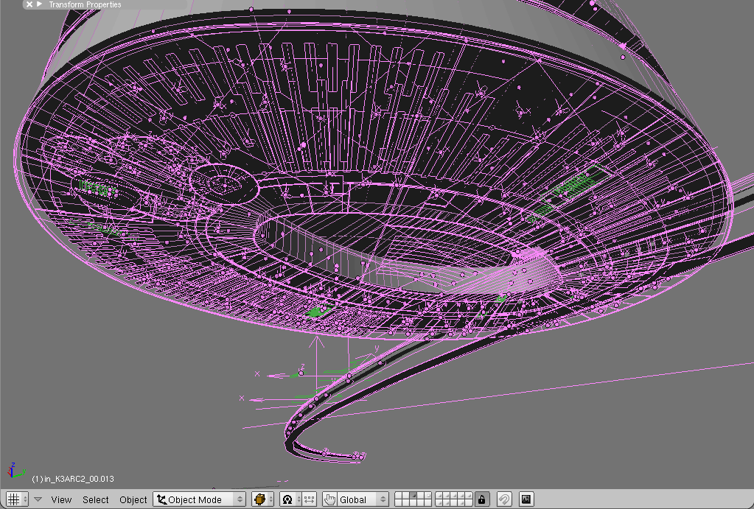Toggle visibility of layer 15

click(x=427, y=503)
